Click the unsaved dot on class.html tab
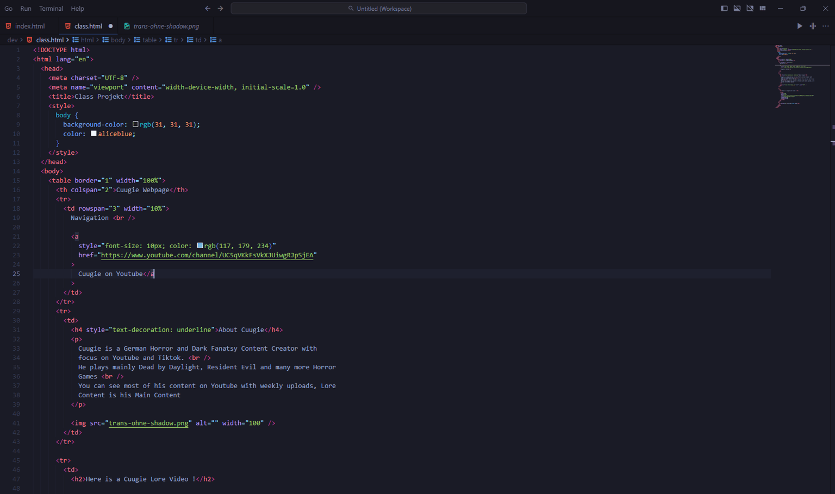The width and height of the screenshot is (835, 494). [111, 26]
